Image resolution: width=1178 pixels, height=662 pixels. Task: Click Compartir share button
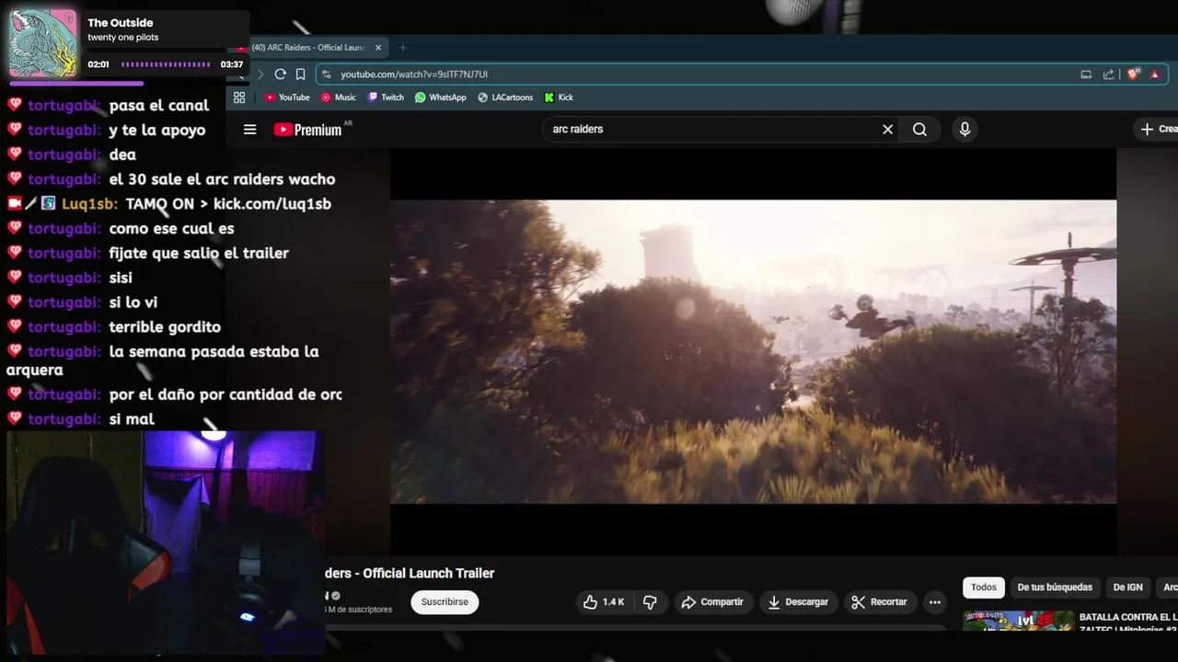712,602
